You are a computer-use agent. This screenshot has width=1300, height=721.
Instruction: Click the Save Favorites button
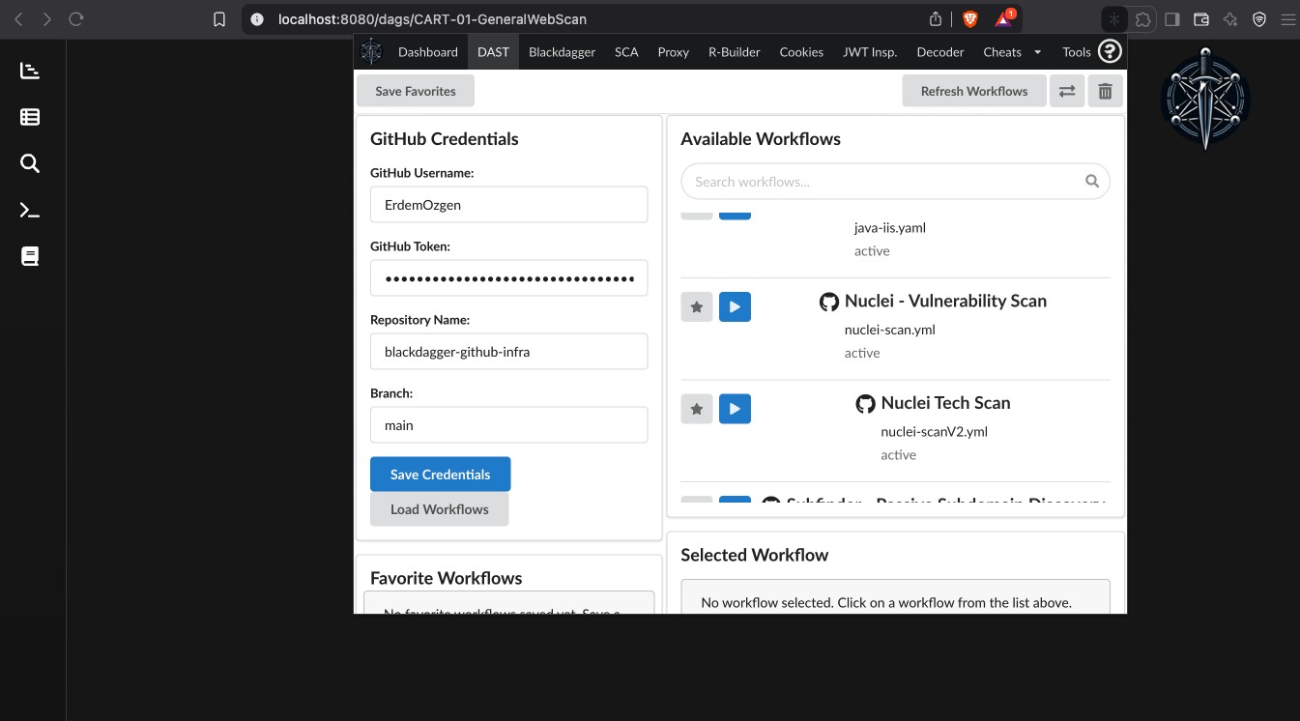(x=416, y=91)
